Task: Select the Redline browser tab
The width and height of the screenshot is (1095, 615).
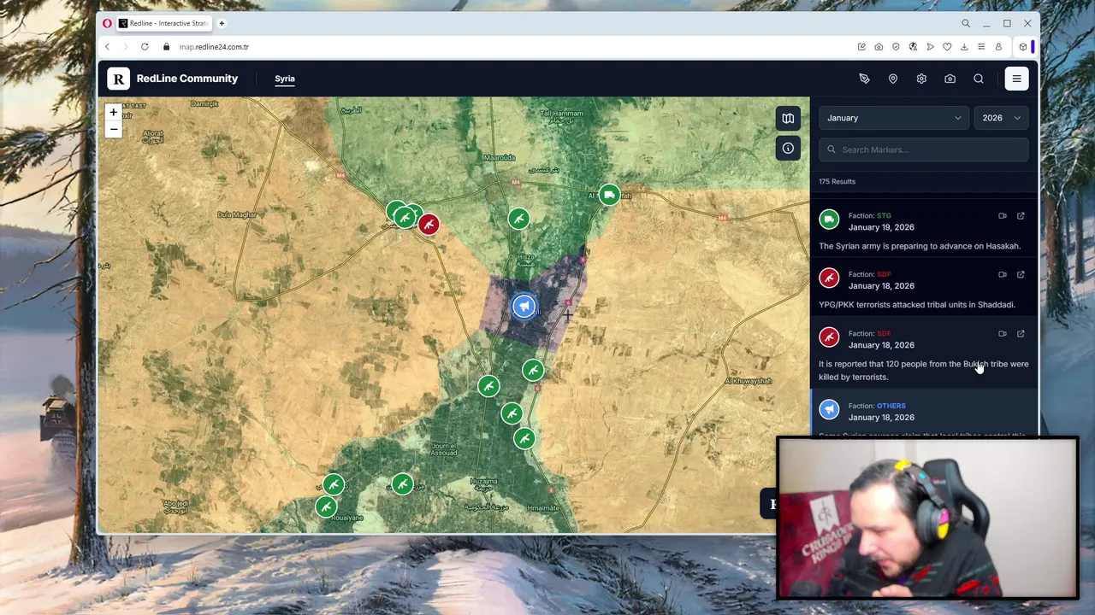Action: pyautogui.click(x=165, y=23)
